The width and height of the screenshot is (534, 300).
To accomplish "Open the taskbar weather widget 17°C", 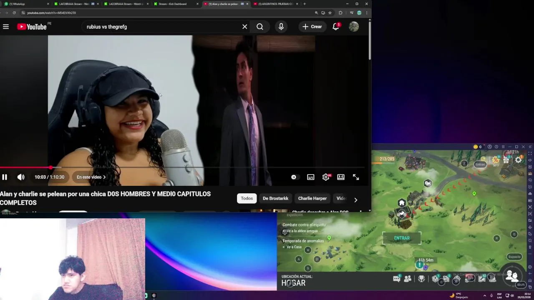I will coord(459,295).
